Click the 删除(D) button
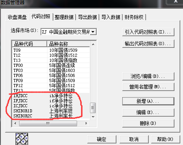Viewport: 183px width, 145px height. click(148, 123)
